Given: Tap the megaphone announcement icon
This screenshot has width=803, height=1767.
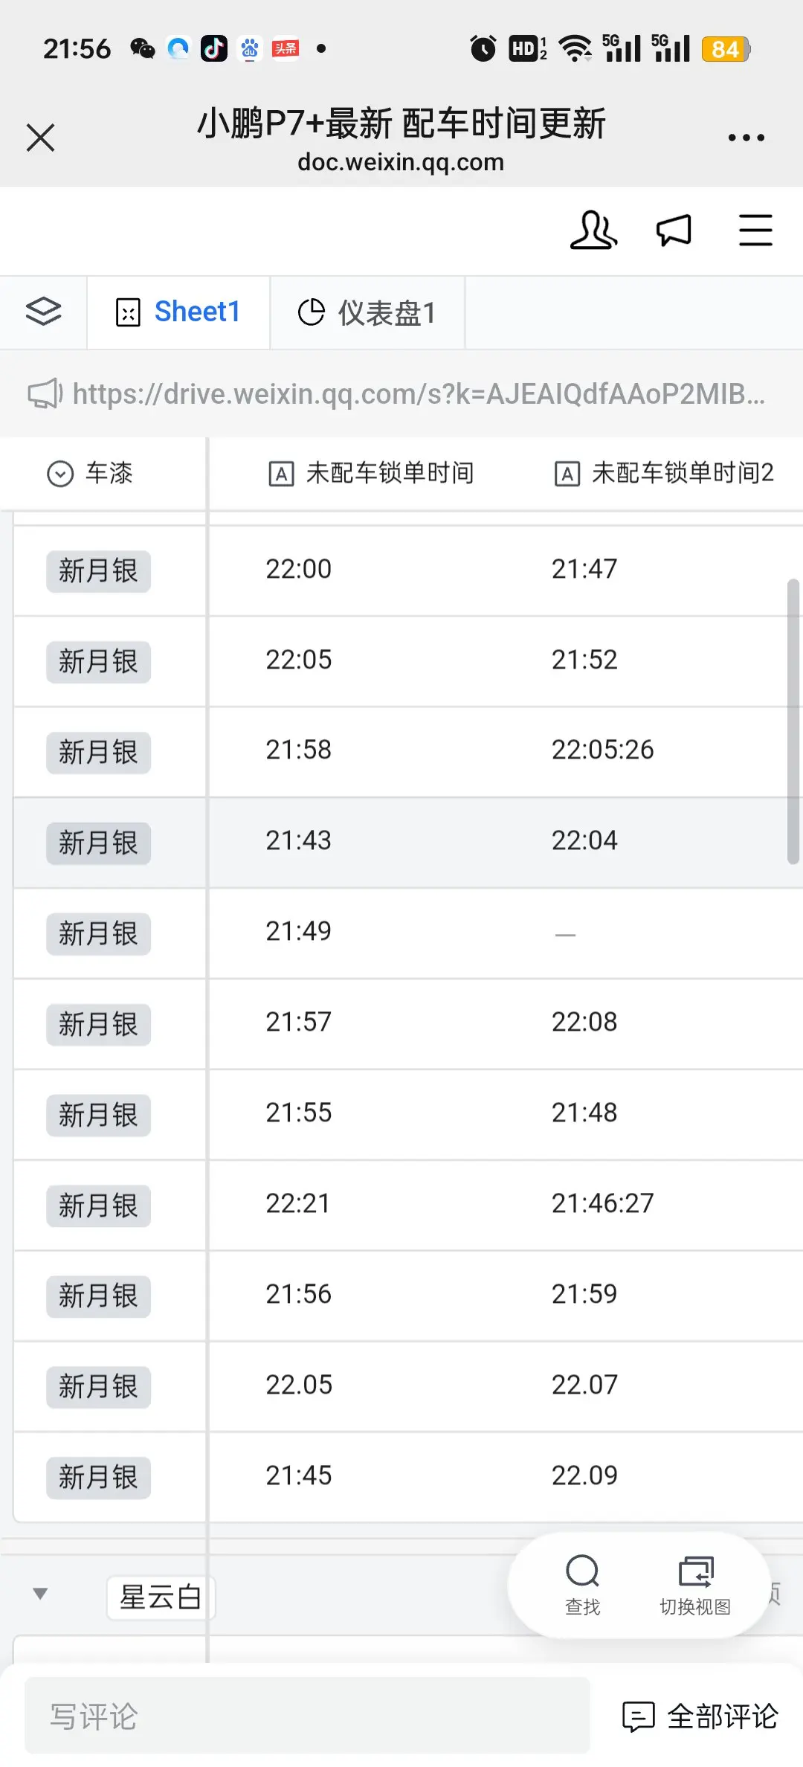Looking at the screenshot, I should point(674,231).
